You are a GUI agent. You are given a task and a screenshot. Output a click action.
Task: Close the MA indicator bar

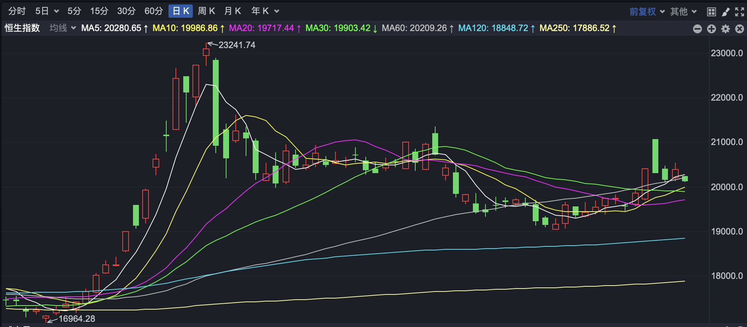[740, 29]
